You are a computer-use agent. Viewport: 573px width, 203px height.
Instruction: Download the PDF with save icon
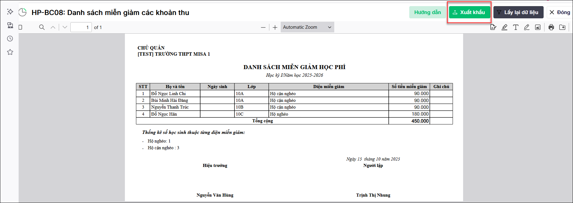[x=562, y=27]
